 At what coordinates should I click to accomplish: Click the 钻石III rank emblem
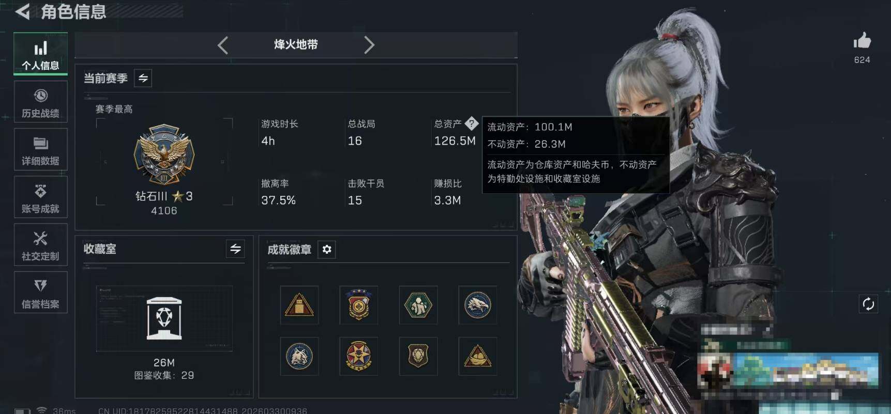click(164, 154)
